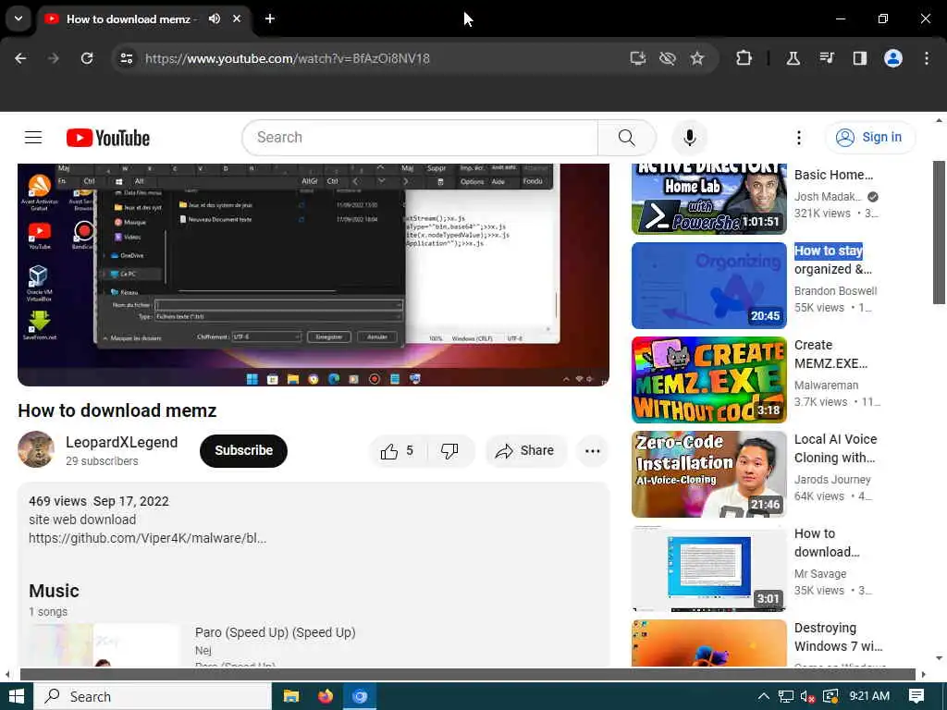Viewport: 947px width, 710px height.
Task: Open the LeopardXLegend channel avatar
Action: tap(36, 450)
